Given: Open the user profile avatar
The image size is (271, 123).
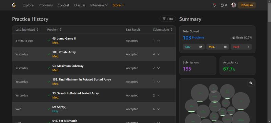Looking at the screenshot, I should click(x=234, y=5).
